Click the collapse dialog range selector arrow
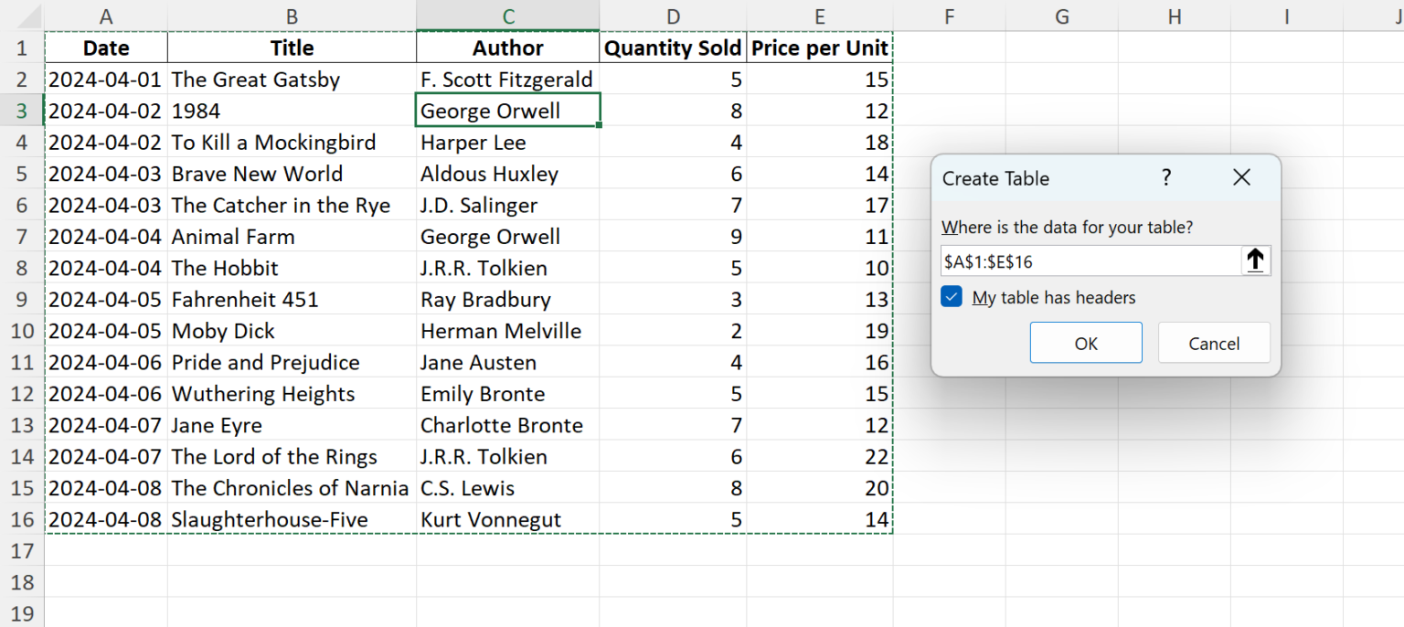1404x627 pixels. [1255, 261]
